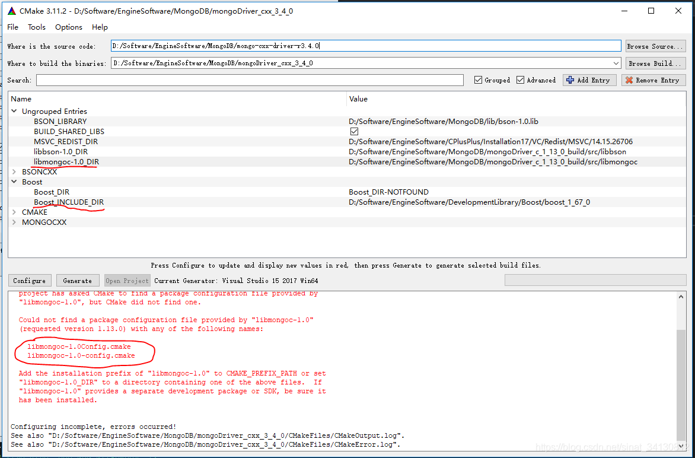Select the libmongoc-1.0_DIR entry
The image size is (695, 458).
[66, 162]
